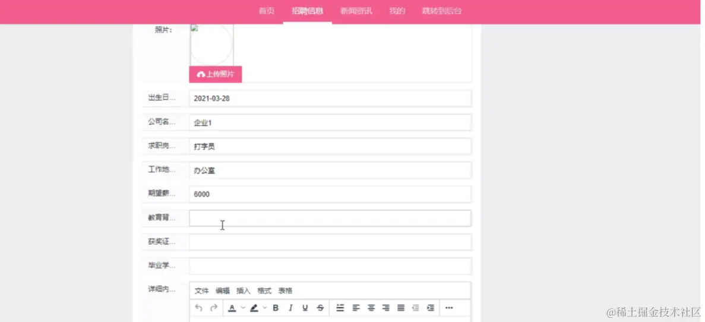The width and height of the screenshot is (705, 322).
Task: Go to 首页 in the top navigation
Action: pos(267,11)
